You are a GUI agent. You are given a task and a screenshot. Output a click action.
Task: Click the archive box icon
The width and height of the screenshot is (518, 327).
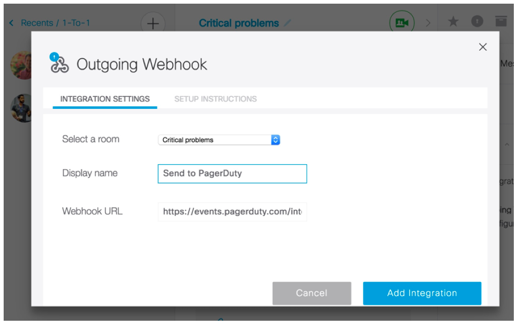501,21
